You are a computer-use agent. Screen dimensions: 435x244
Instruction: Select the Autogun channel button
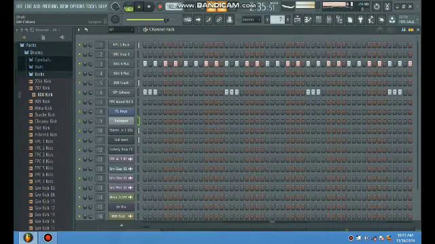point(121,121)
